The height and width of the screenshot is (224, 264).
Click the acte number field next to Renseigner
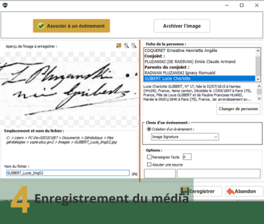(187, 157)
